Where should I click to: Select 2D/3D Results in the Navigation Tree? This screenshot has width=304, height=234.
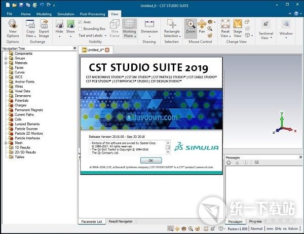[25, 152]
